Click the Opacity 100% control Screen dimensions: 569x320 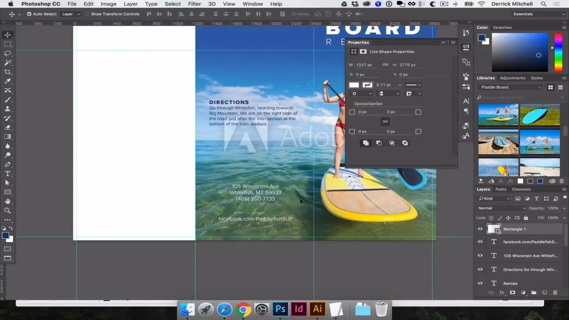tap(553, 208)
